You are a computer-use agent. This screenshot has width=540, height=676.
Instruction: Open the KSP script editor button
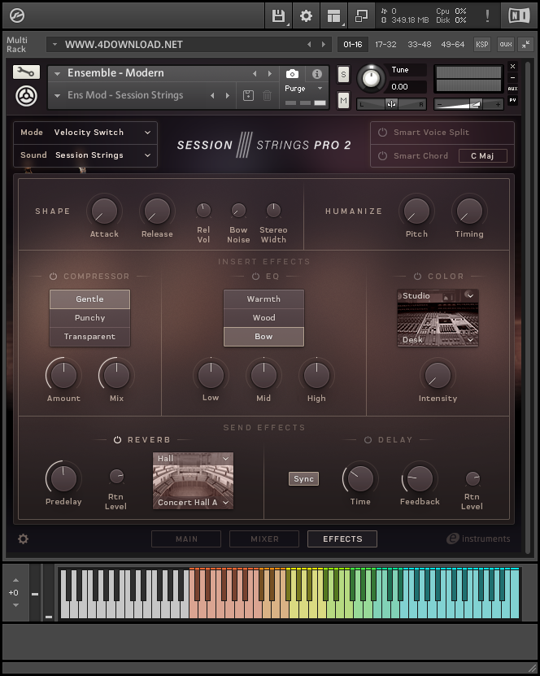[481, 45]
